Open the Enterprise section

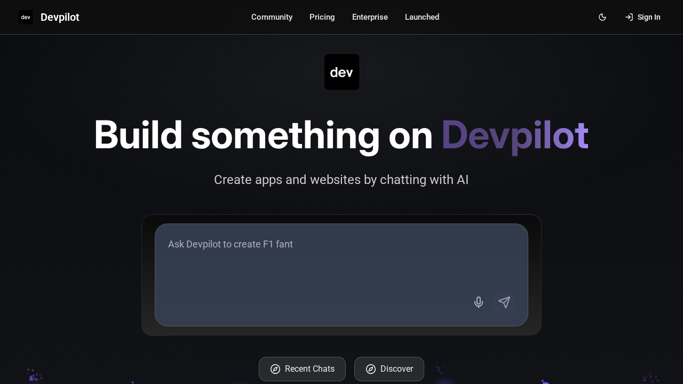[x=370, y=17]
